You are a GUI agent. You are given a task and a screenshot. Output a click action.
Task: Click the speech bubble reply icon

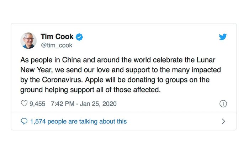24,121
